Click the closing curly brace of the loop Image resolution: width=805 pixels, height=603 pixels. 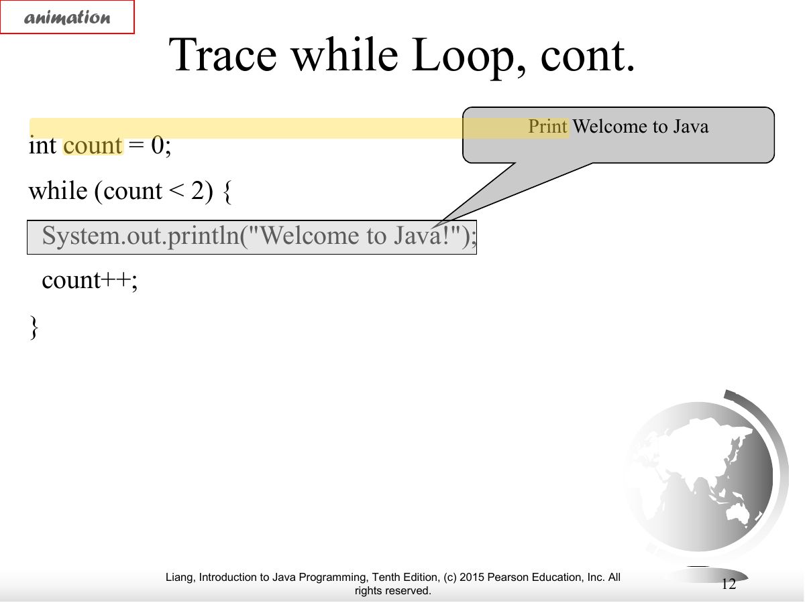point(34,326)
